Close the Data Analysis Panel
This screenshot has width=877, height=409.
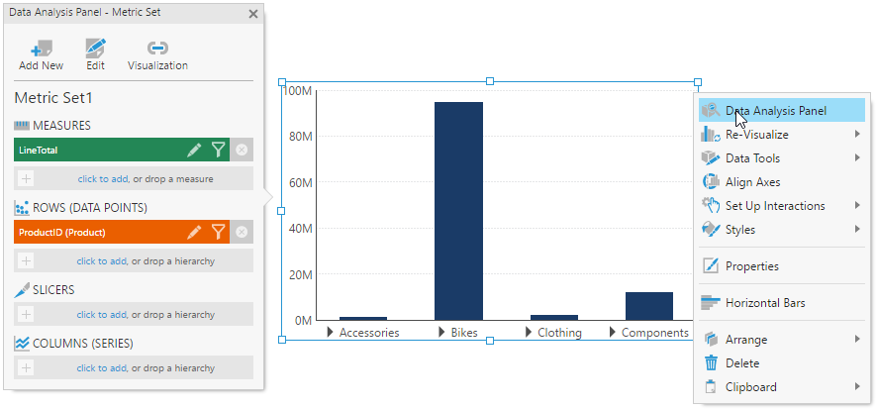click(253, 14)
